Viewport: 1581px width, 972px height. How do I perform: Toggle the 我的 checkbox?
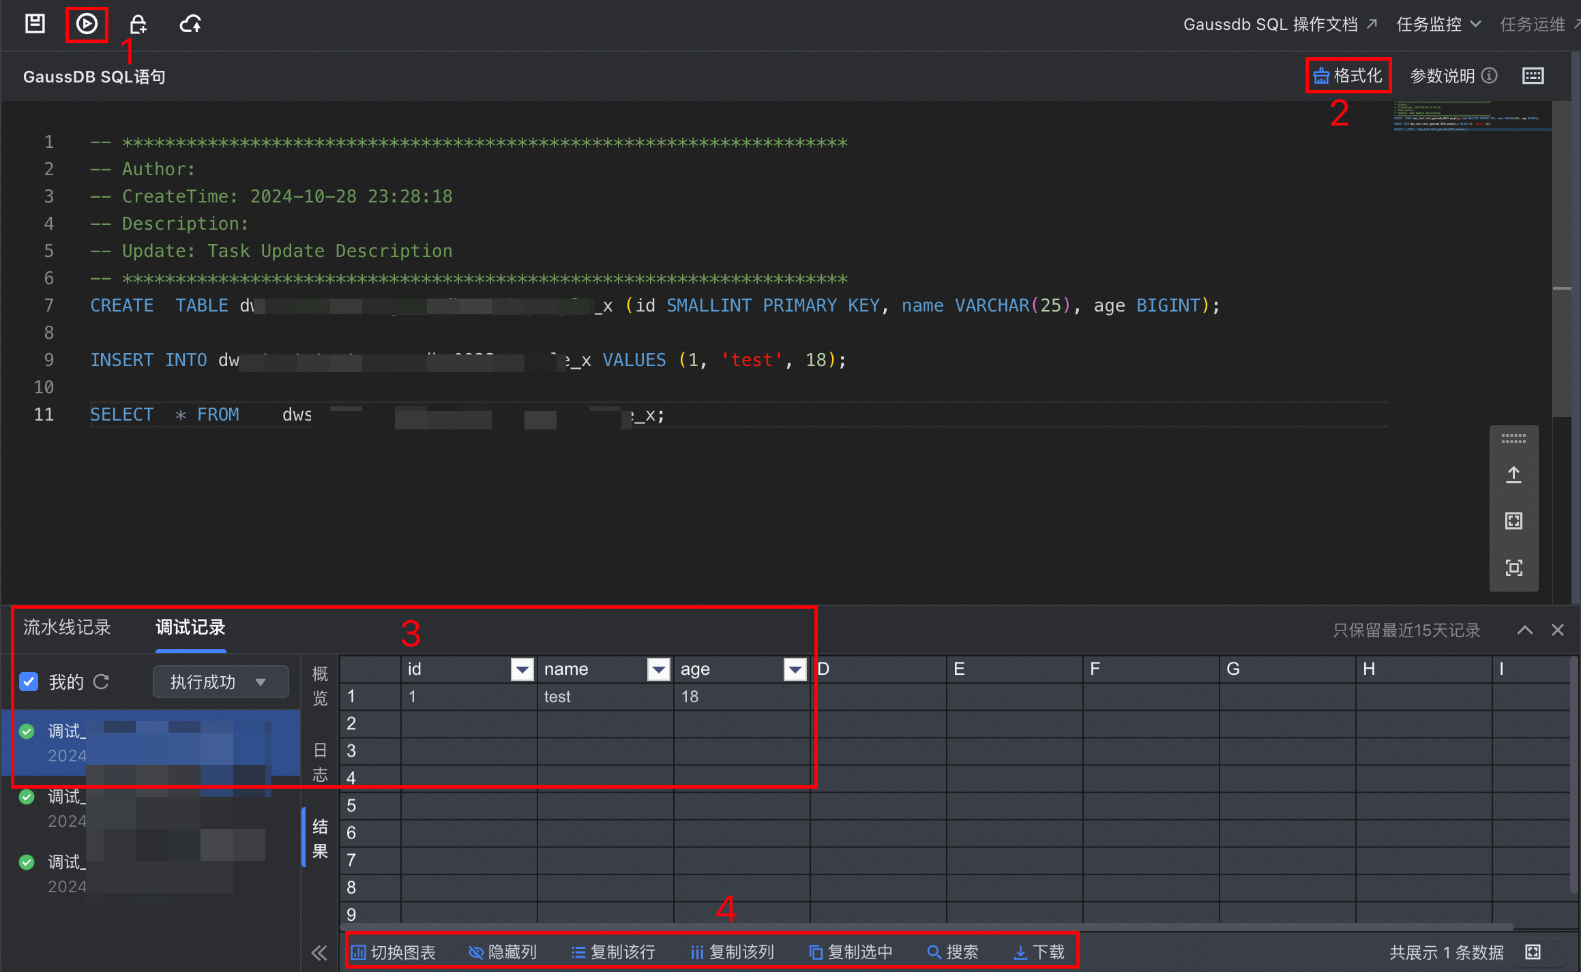(x=29, y=682)
